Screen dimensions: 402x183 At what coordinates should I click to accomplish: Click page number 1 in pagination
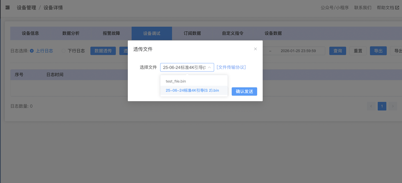coord(382,106)
